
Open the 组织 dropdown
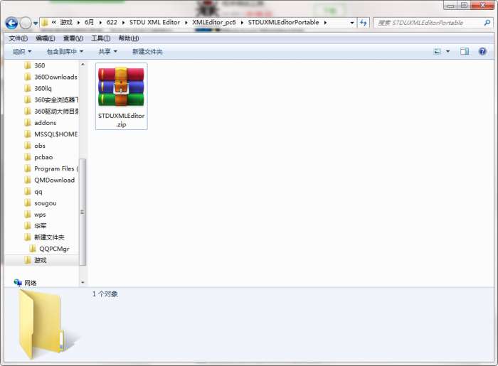pyautogui.click(x=22, y=51)
